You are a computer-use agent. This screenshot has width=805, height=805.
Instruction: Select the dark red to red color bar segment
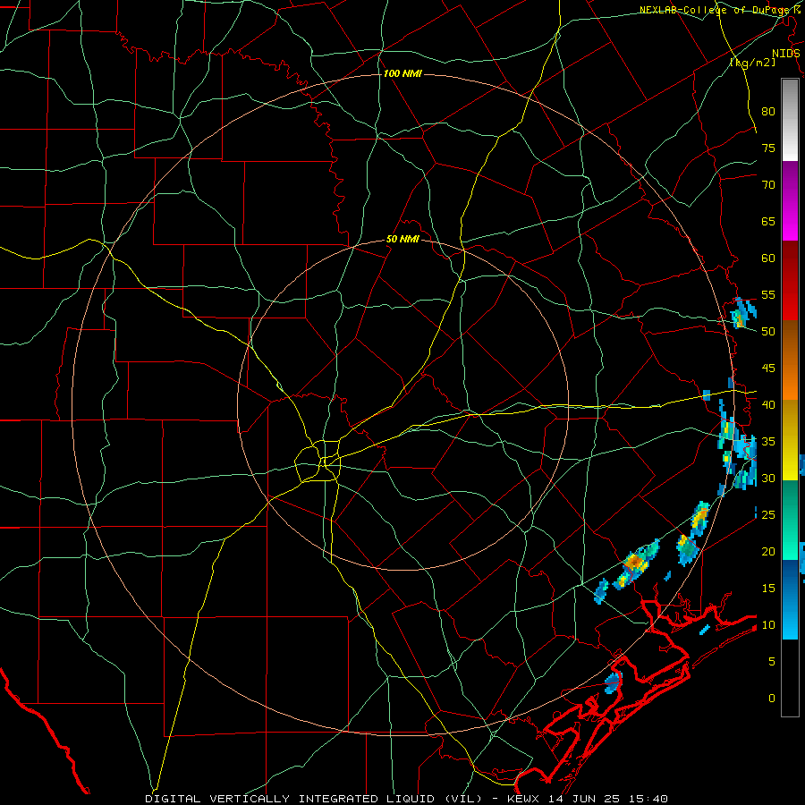point(790,281)
